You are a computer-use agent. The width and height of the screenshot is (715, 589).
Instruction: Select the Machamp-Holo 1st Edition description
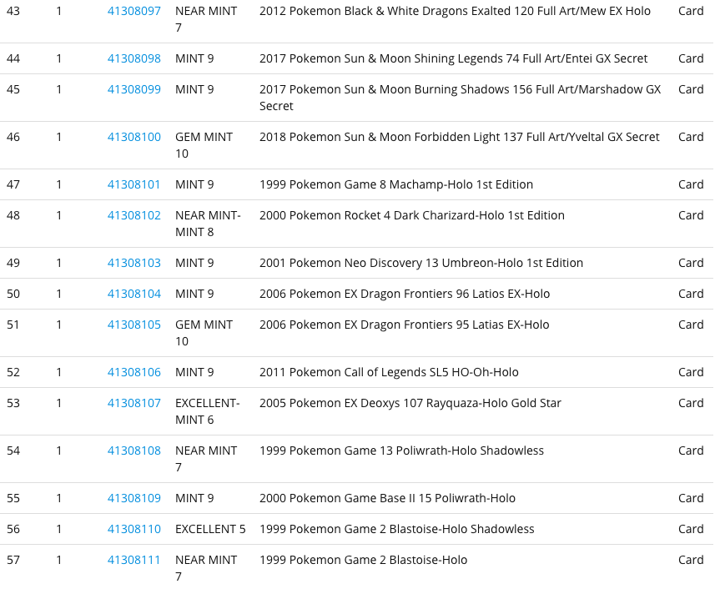coord(396,184)
